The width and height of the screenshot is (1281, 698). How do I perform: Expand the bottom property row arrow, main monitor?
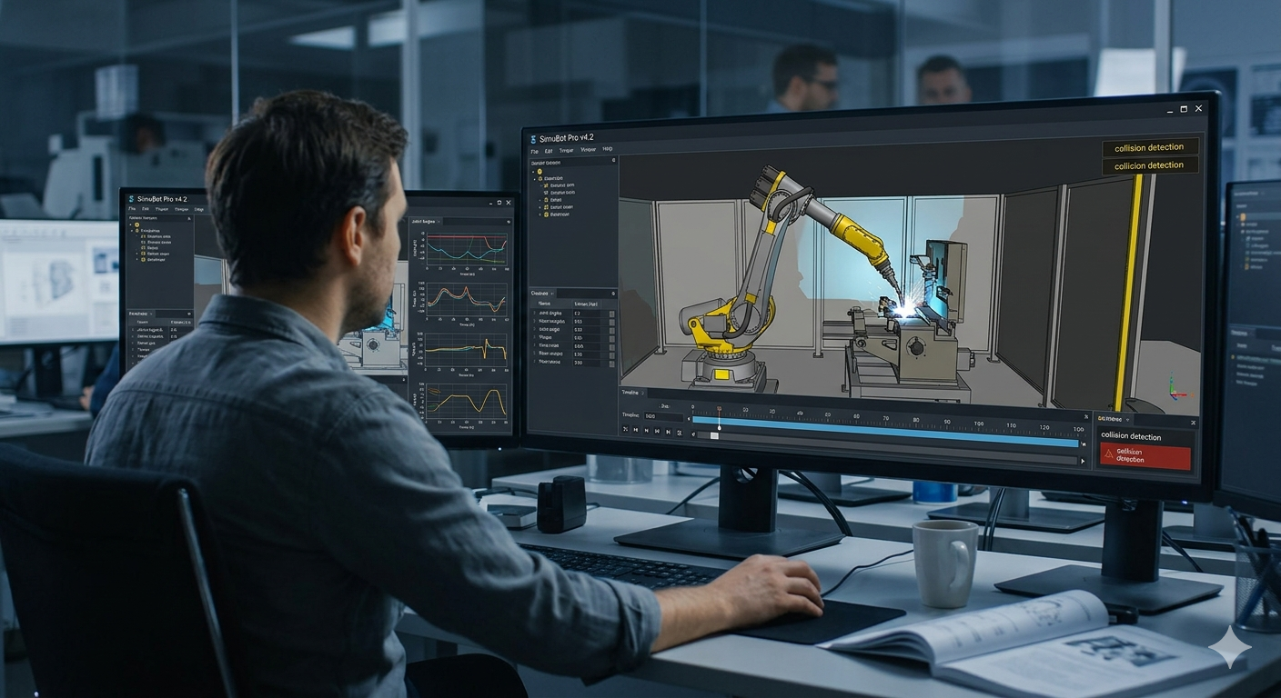click(x=534, y=362)
